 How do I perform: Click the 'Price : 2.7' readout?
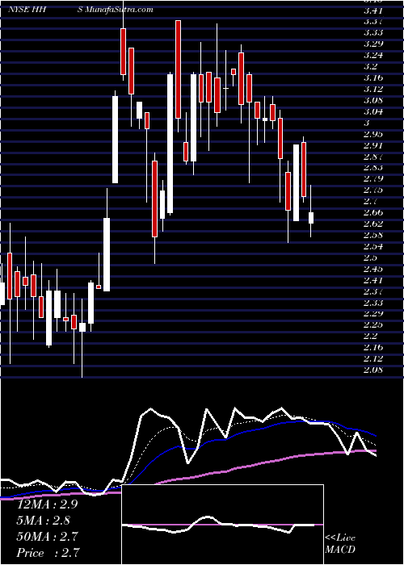pyautogui.click(x=48, y=553)
